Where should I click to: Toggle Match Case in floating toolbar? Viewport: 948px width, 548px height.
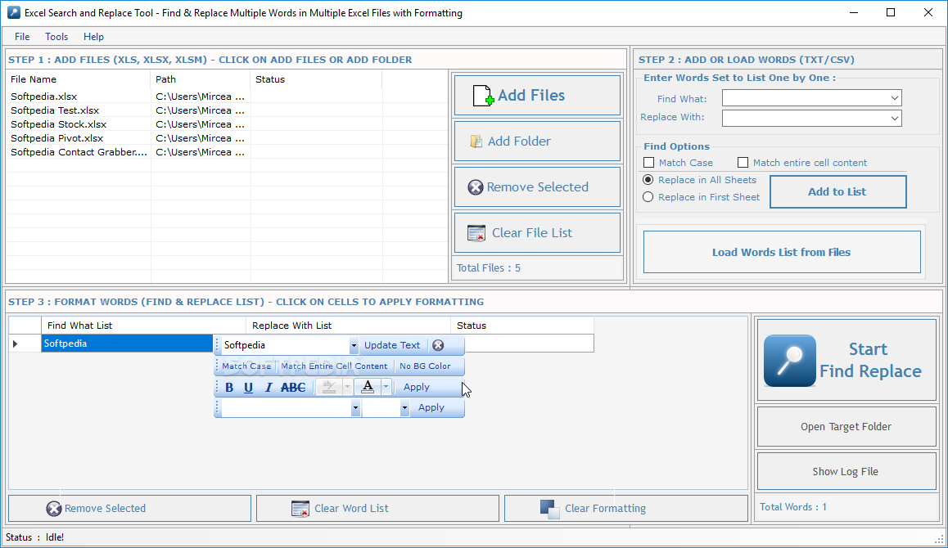[x=246, y=366]
